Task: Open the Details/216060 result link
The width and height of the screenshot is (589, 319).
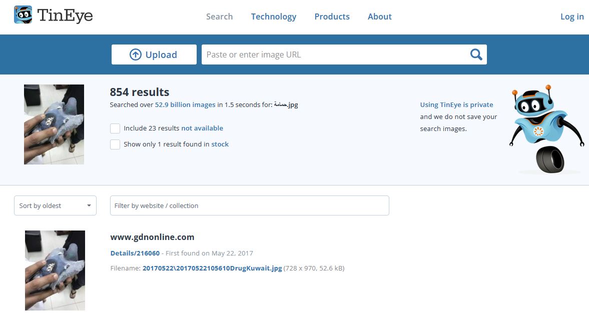Action: coord(135,253)
